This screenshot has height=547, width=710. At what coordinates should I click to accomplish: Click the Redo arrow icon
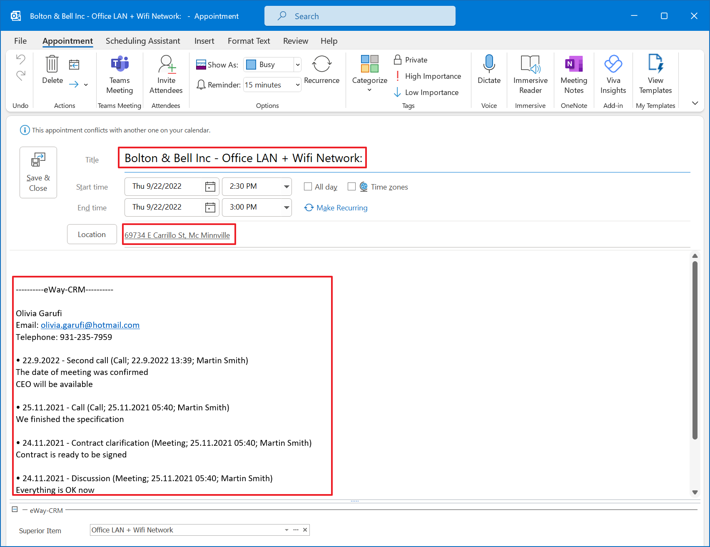21,75
